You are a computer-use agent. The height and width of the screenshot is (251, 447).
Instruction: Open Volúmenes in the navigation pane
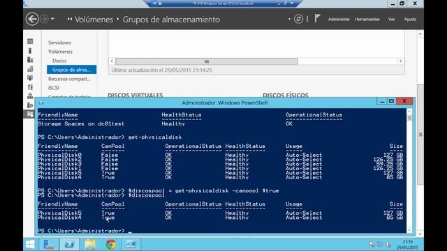click(x=60, y=52)
